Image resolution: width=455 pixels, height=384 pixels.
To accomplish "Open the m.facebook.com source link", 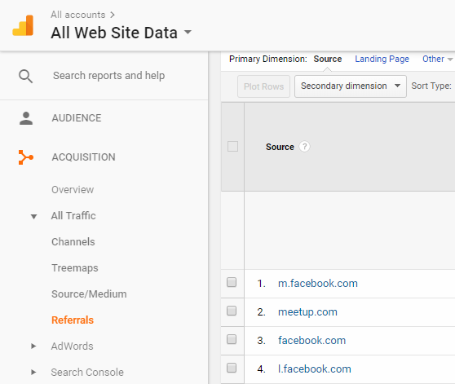I will (x=318, y=284).
